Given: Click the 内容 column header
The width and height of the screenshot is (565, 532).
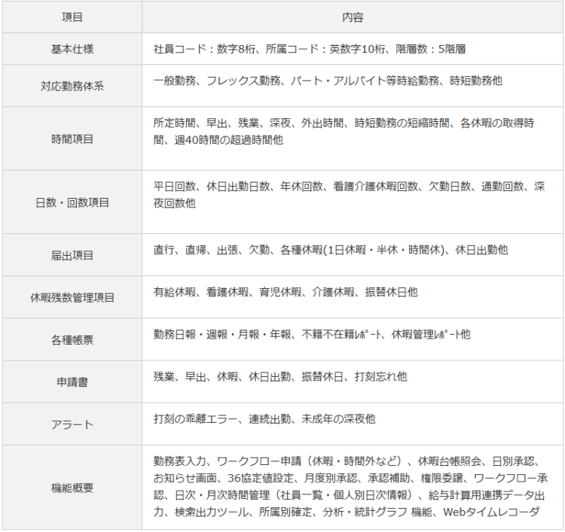Looking at the screenshot, I should [x=353, y=17].
